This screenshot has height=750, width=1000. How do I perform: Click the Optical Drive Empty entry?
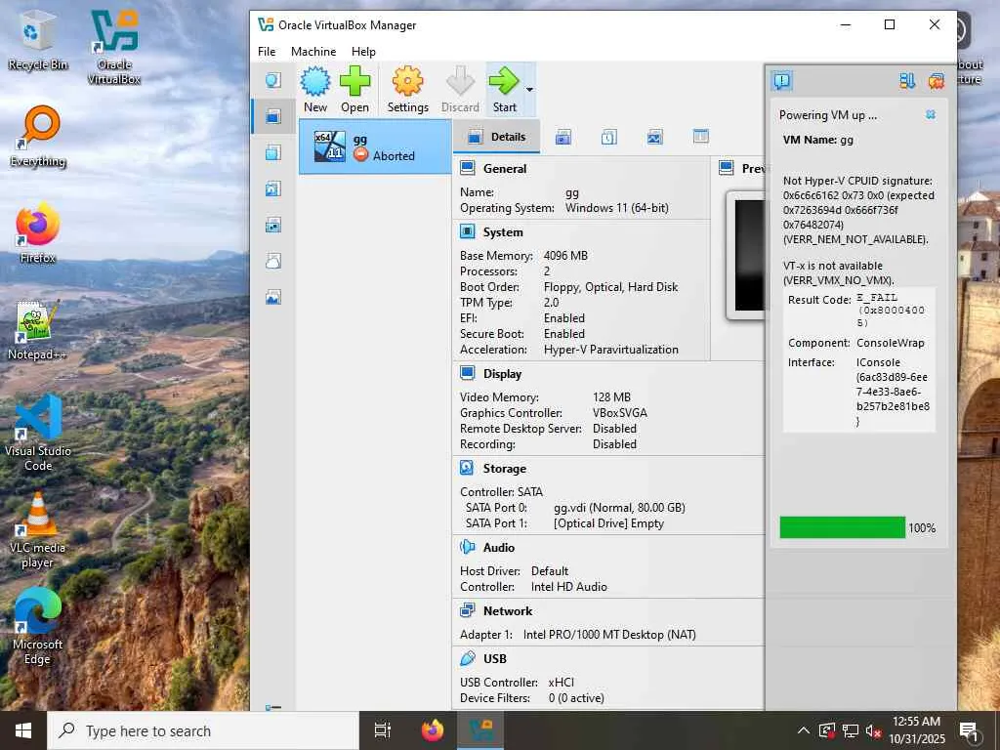(x=608, y=523)
